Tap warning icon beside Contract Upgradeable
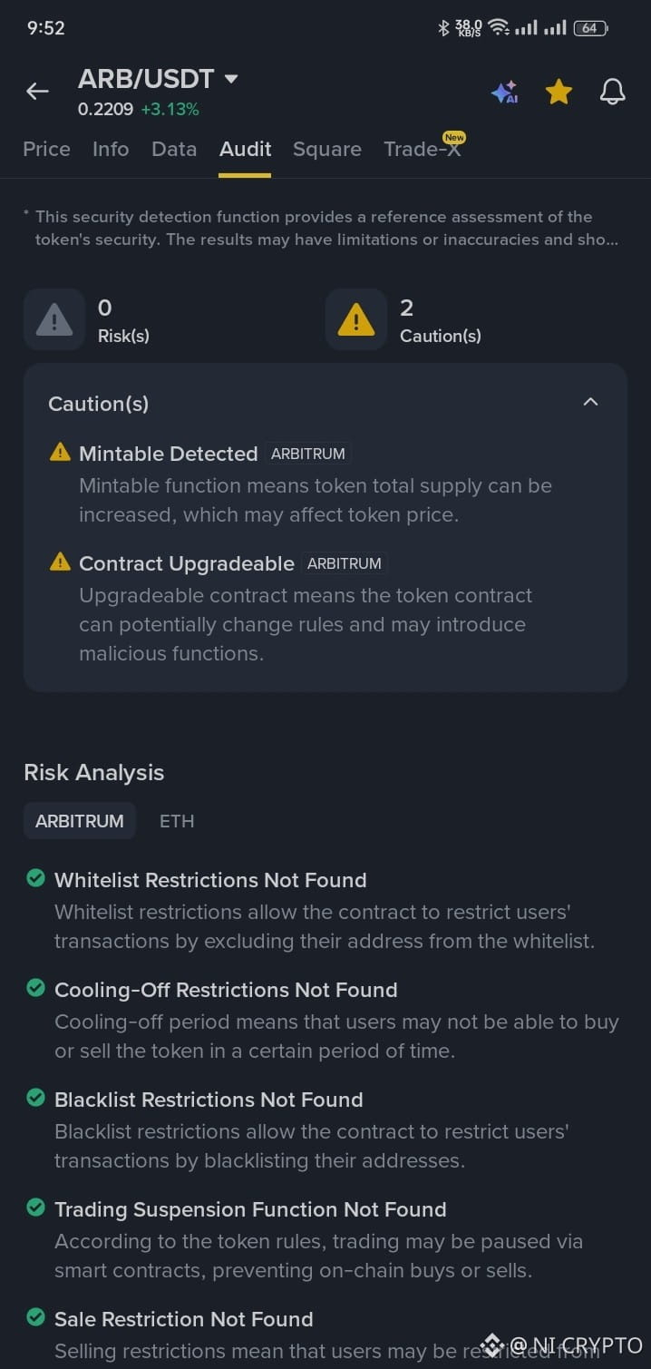 click(60, 562)
